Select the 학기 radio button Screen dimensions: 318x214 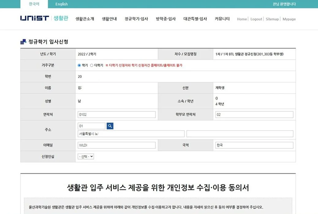pyautogui.click(x=79, y=65)
